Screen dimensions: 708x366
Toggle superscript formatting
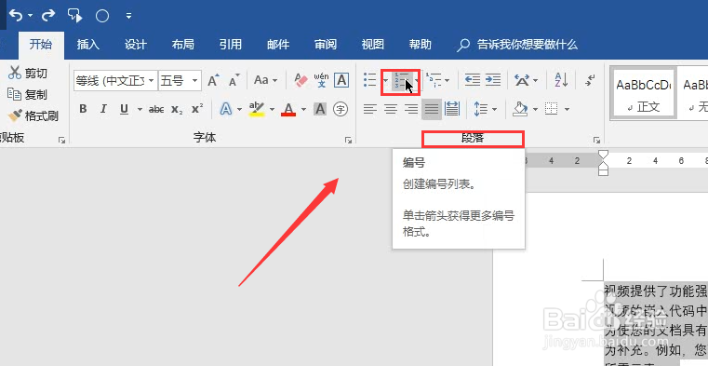tap(197, 109)
